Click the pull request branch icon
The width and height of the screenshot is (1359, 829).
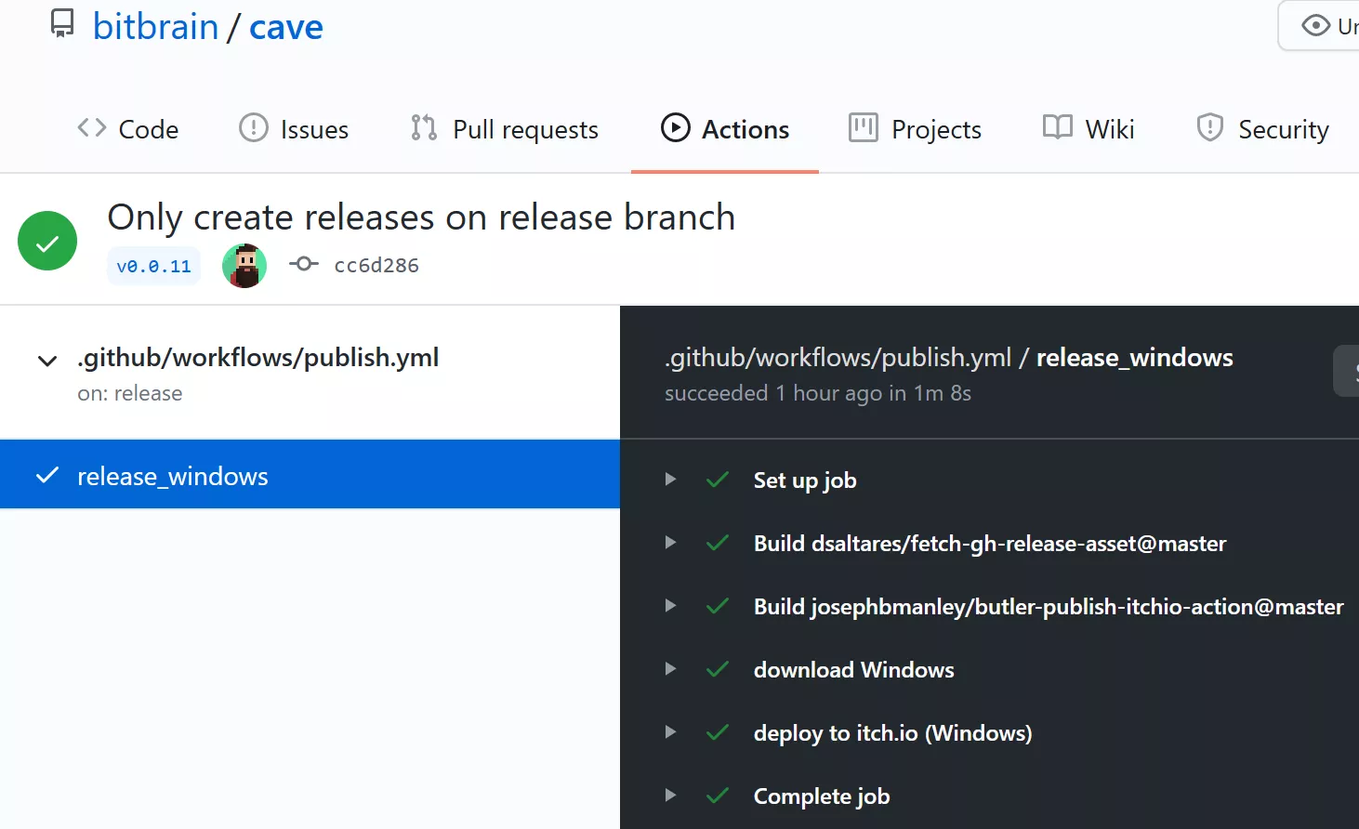tap(424, 127)
